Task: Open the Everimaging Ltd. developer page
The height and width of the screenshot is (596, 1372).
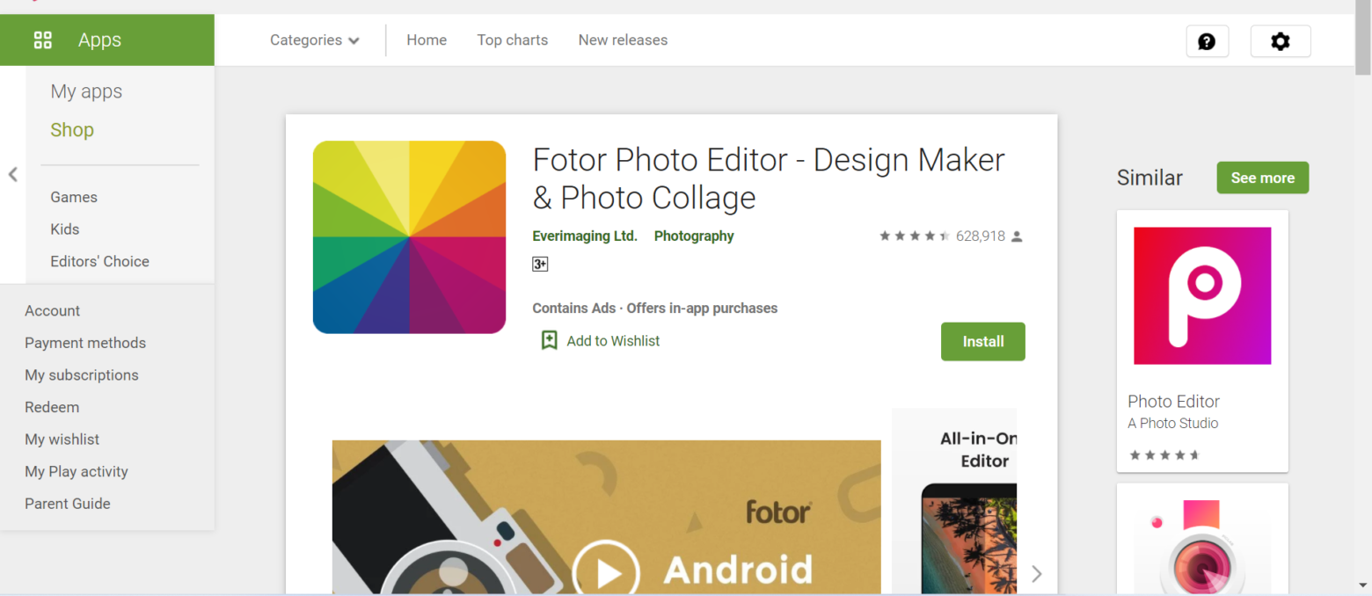Action: 584,236
